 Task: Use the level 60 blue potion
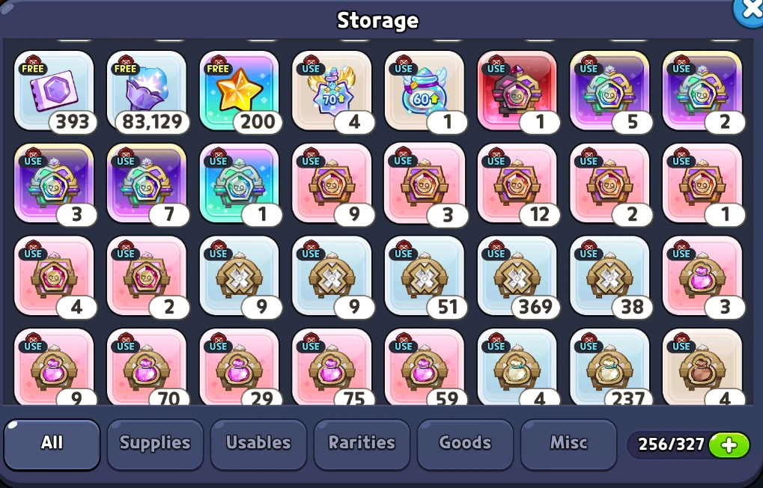click(x=425, y=91)
